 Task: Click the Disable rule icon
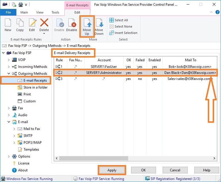point(72,22)
